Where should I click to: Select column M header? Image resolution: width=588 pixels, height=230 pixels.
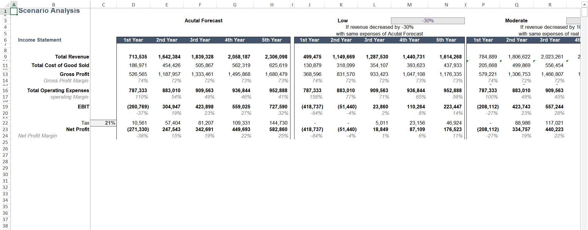tap(409, 5)
